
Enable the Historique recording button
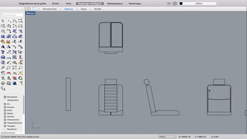pyautogui.click(x=135, y=3)
